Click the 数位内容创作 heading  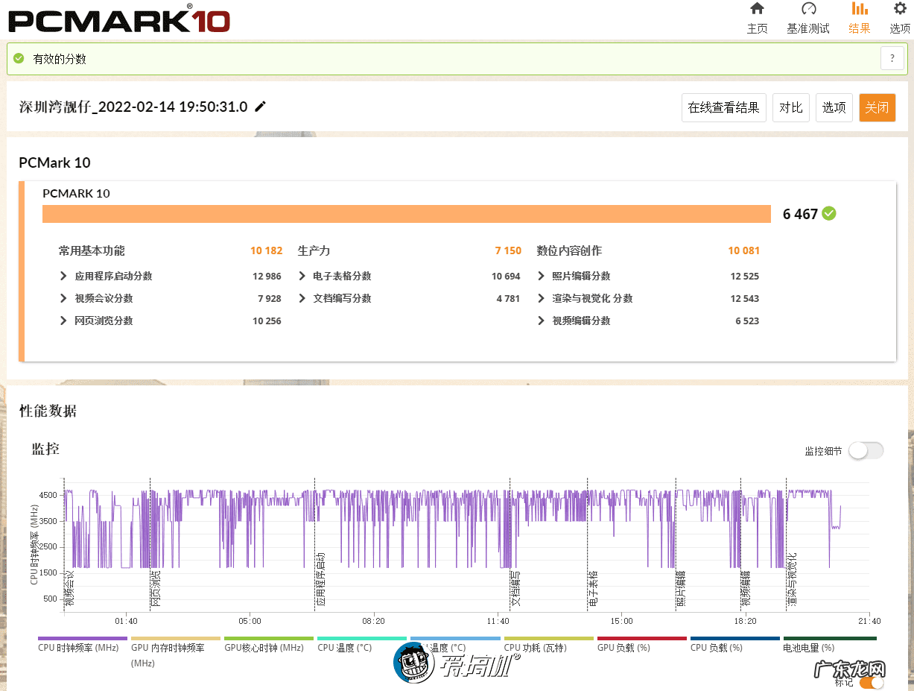pyautogui.click(x=569, y=250)
